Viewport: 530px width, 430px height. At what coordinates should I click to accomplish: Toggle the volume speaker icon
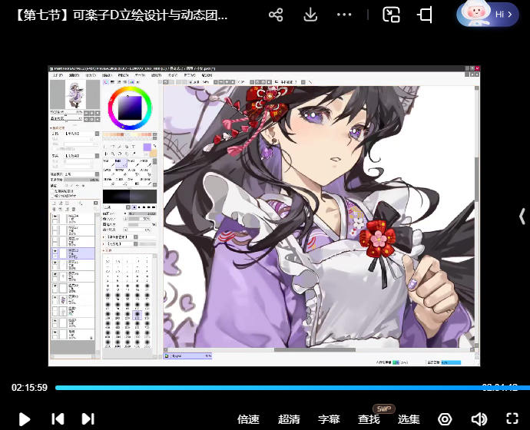point(479,418)
